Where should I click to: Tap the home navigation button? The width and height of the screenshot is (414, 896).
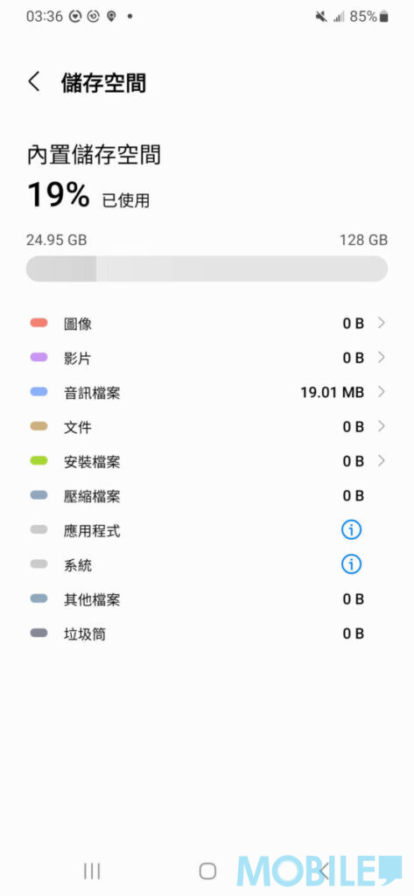(207, 871)
